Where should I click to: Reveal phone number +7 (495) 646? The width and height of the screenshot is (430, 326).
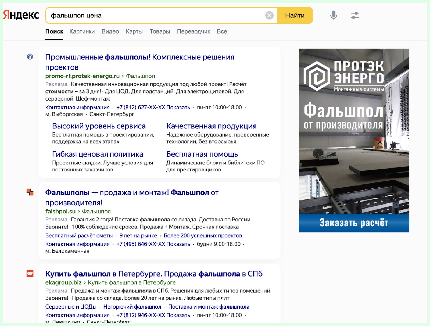coord(178,244)
